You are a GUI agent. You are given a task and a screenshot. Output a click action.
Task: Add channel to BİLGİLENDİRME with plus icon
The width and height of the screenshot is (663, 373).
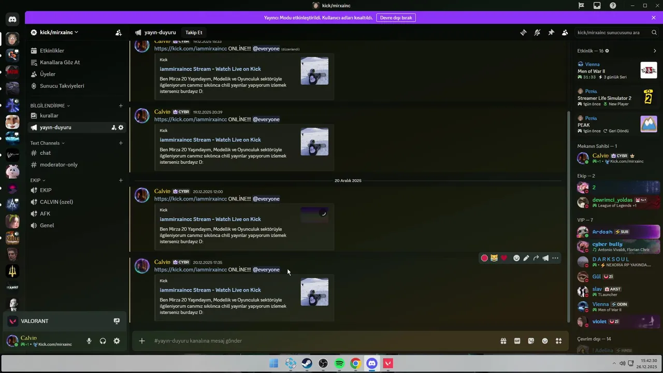121,106
